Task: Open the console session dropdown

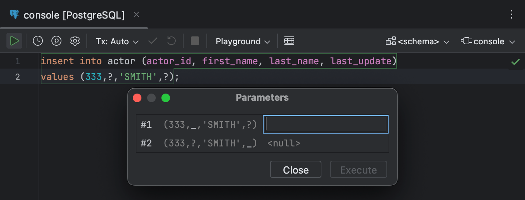Action: 488,41
